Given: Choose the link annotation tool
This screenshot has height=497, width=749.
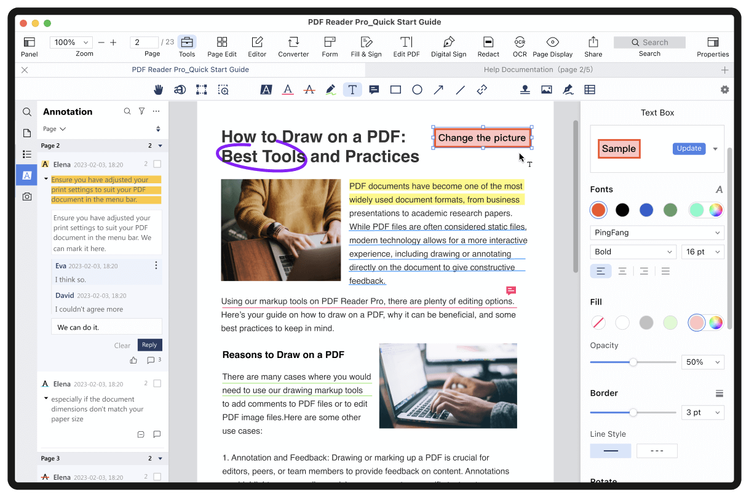Looking at the screenshot, I should coord(482,90).
